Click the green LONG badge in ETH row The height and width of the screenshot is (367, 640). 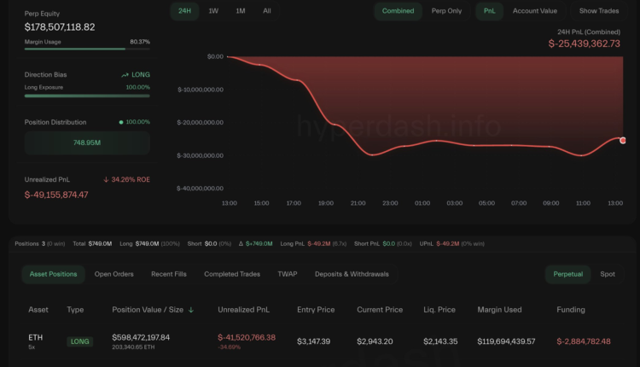click(x=79, y=341)
